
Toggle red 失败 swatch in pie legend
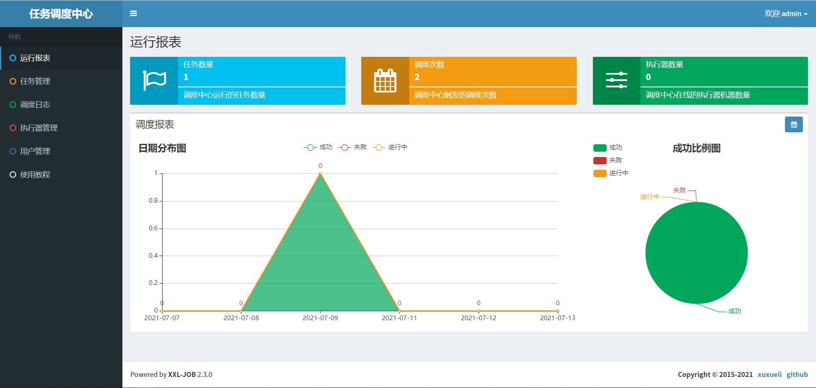pos(600,160)
